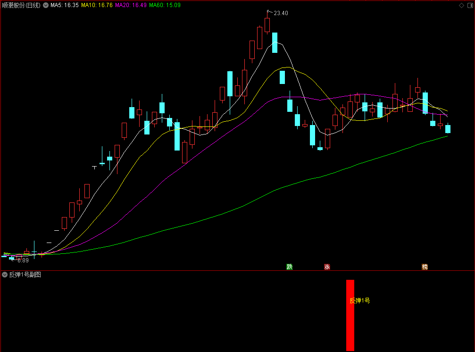This screenshot has height=352, width=475.
Task: Click the red 涨 marker icon
Action: point(327,267)
